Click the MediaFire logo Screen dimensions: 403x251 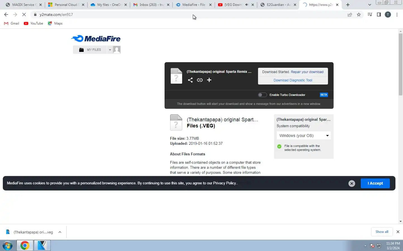pyautogui.click(x=96, y=38)
